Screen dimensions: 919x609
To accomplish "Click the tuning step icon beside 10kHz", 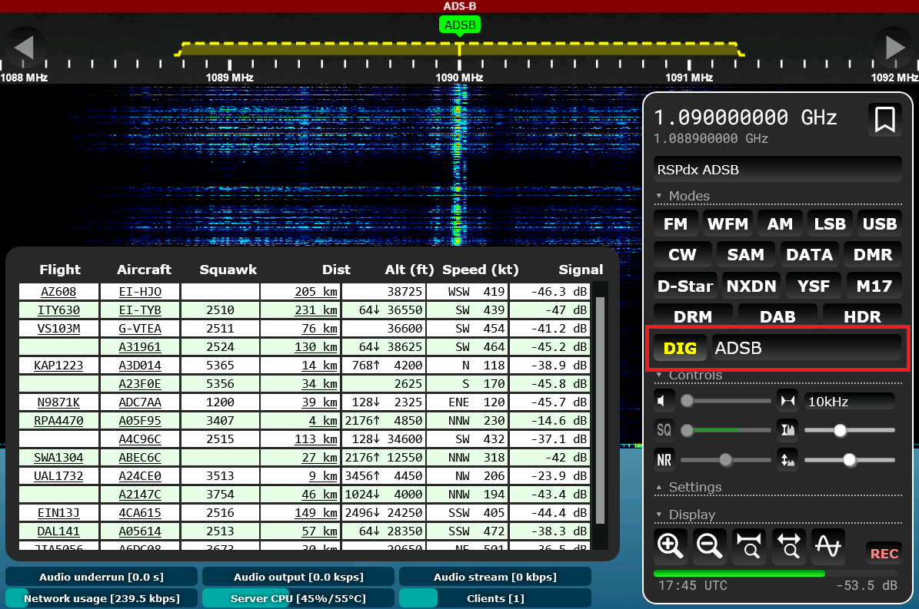I will [x=787, y=401].
